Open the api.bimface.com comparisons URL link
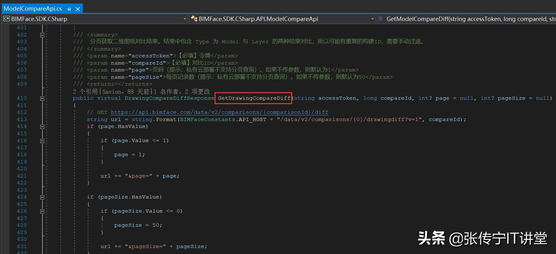The height and width of the screenshot is (254, 556). pos(220,112)
